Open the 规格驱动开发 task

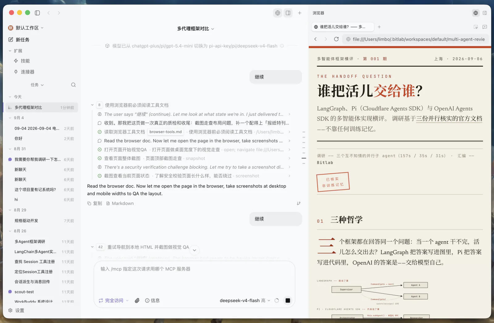42,221
